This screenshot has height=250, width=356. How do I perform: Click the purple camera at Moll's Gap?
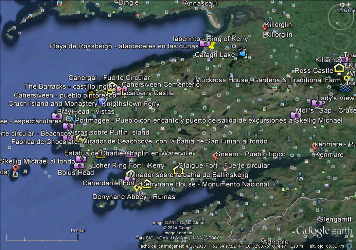[x=295, y=115]
